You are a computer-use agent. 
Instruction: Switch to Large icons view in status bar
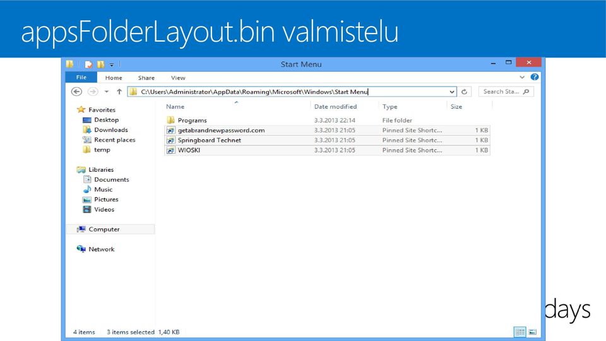[533, 332]
